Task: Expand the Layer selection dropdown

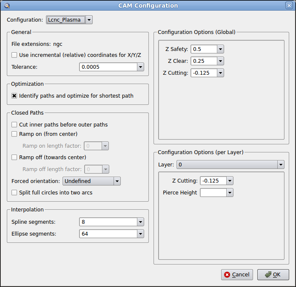Action: pyautogui.click(x=280, y=165)
